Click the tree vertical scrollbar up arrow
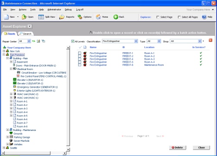The image size is (217, 156). pos(68,48)
